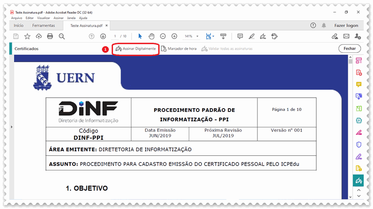Image resolution: width=373 pixels, height=209 pixels.
Task: Close the Teste Assinatura.pdf tab
Action: pos(107,26)
